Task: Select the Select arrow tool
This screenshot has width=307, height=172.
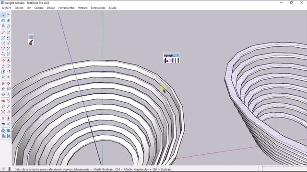Action: 3,15
